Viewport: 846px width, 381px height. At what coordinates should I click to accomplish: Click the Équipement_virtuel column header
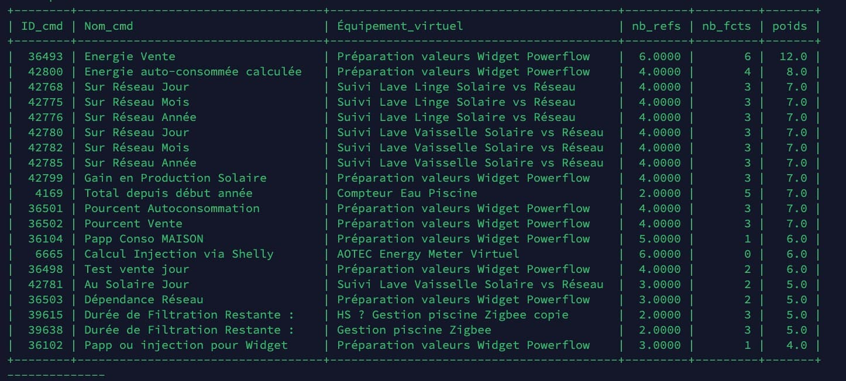tap(400, 26)
